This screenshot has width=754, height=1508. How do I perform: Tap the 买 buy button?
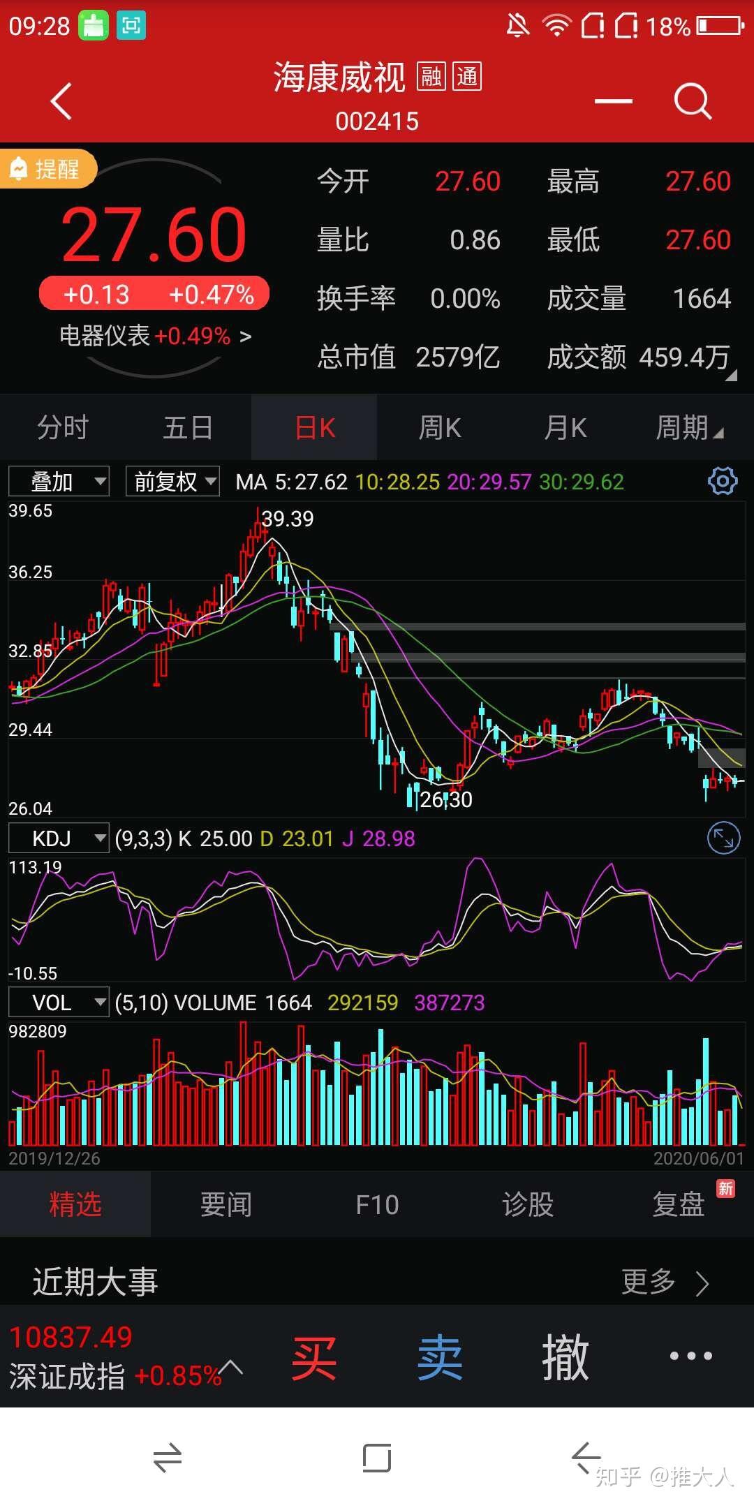(314, 1358)
